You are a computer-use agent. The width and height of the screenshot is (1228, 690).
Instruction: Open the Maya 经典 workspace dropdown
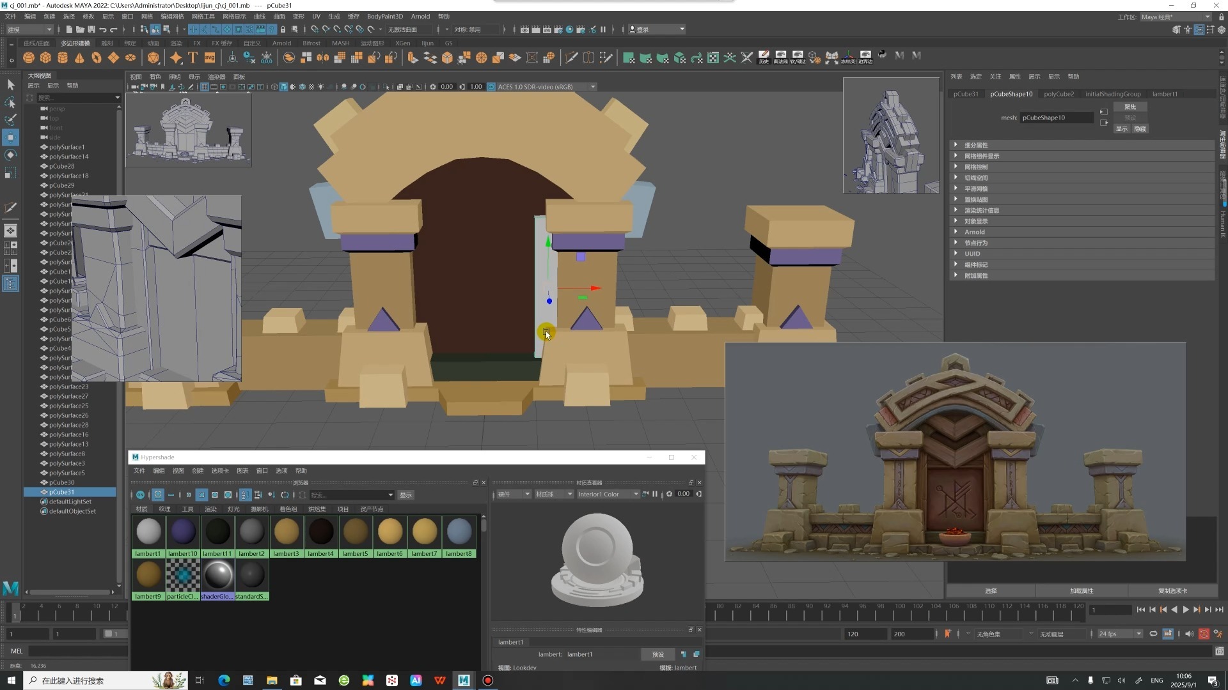pyautogui.click(x=1176, y=17)
